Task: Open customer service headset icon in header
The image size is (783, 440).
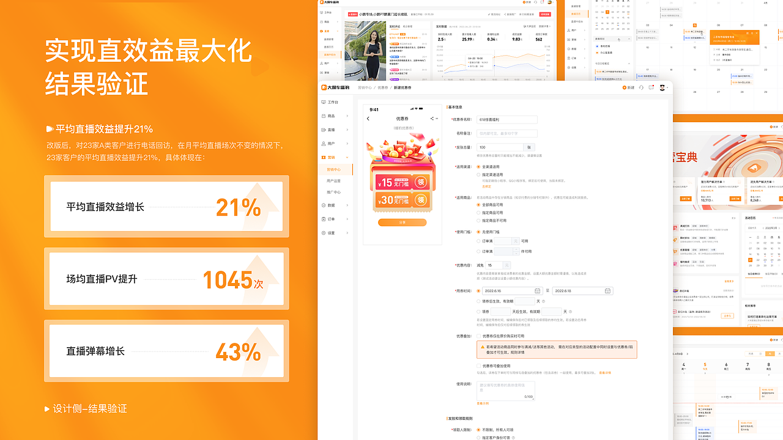Action: (x=641, y=87)
